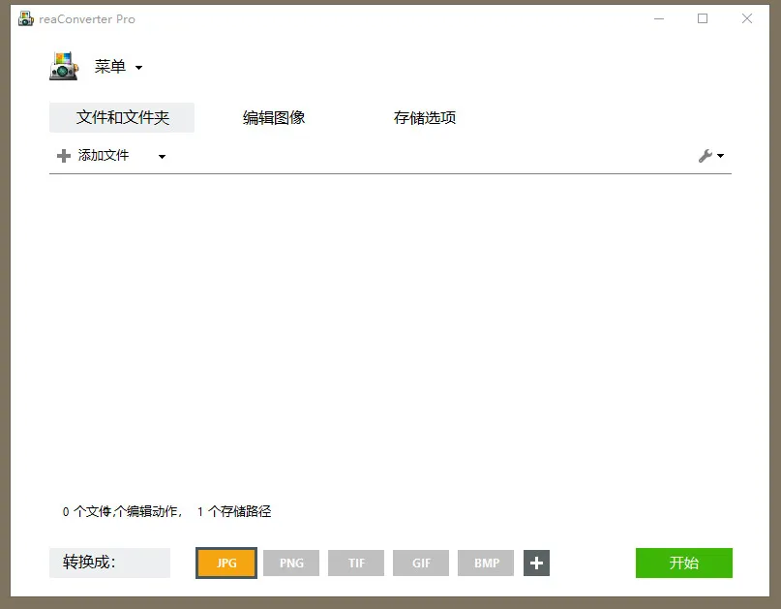Screen dimensions: 781x609
Task: Click the 添加文件 button
Action: pos(101,155)
